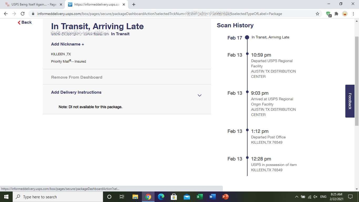The width and height of the screenshot is (359, 202).
Task: Click the muted volume tray icon
Action: pos(315,197)
